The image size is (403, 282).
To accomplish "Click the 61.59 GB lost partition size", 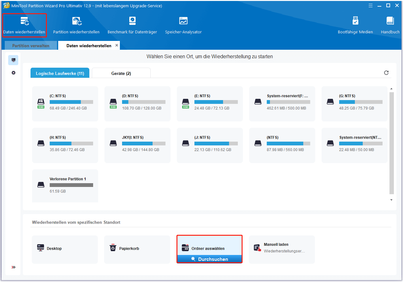I will pos(58,191).
